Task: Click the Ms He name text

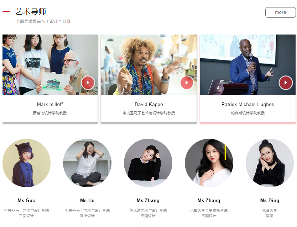Action: tap(87, 201)
